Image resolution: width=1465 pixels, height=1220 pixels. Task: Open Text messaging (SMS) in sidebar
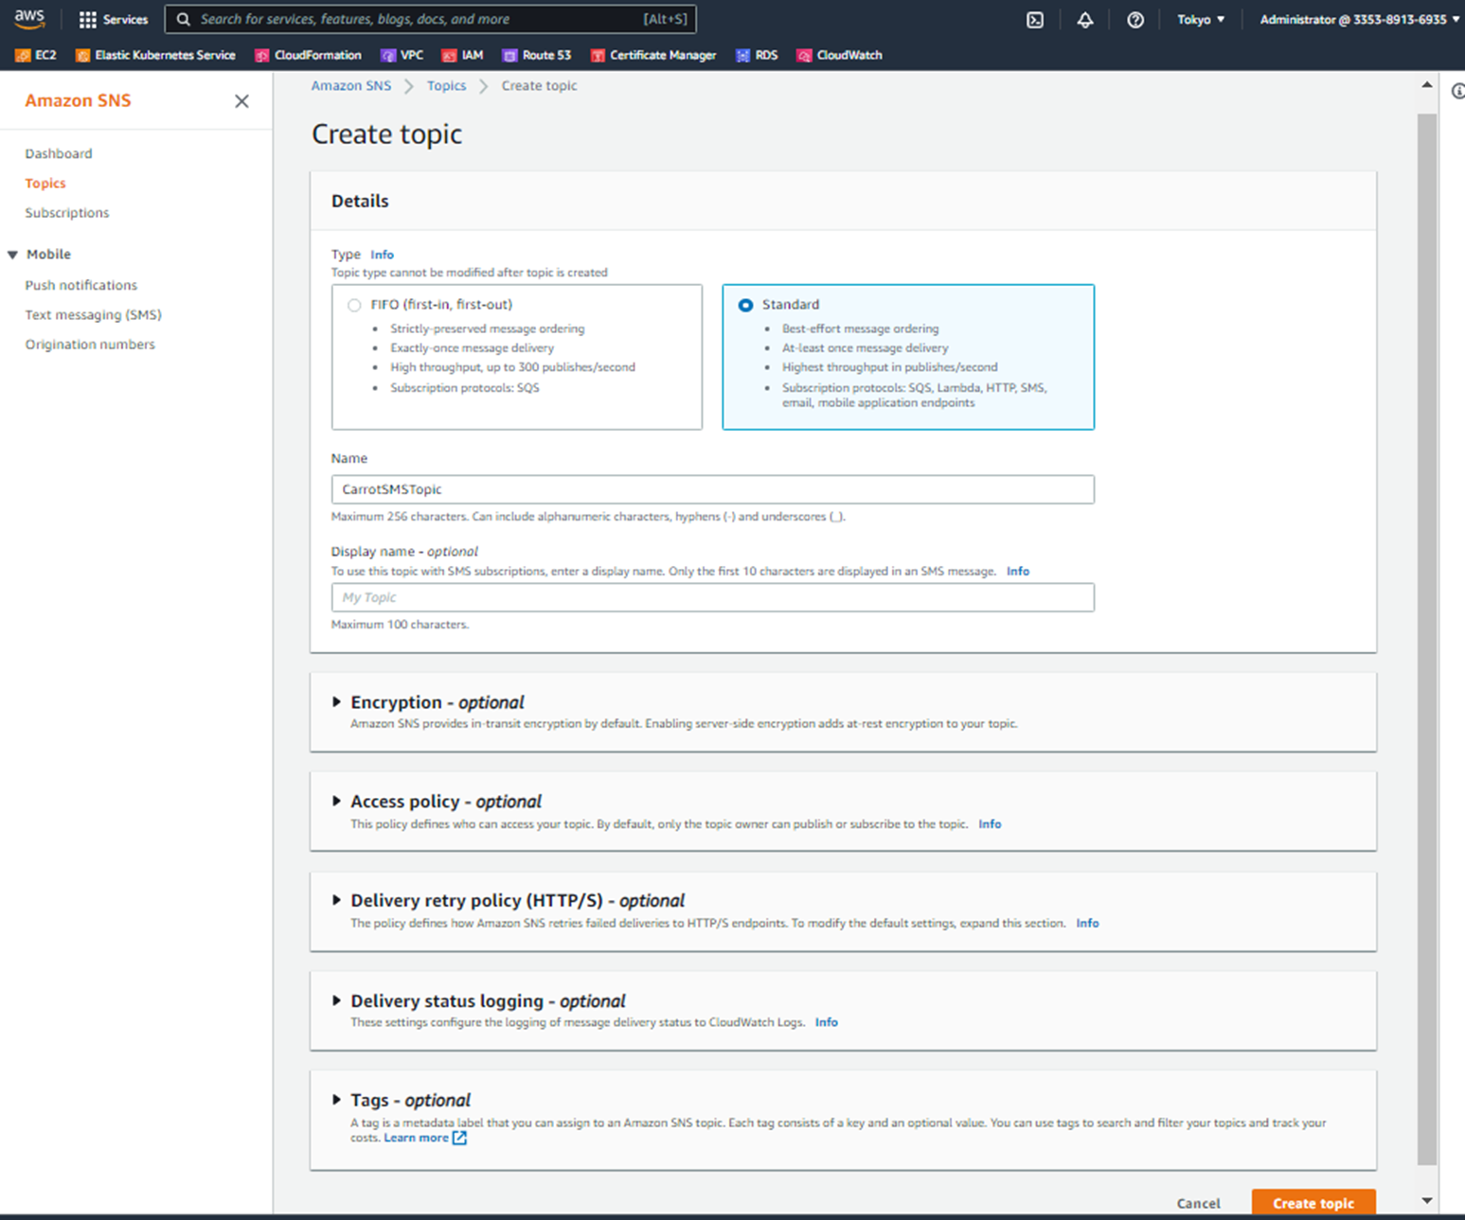pos(94,314)
